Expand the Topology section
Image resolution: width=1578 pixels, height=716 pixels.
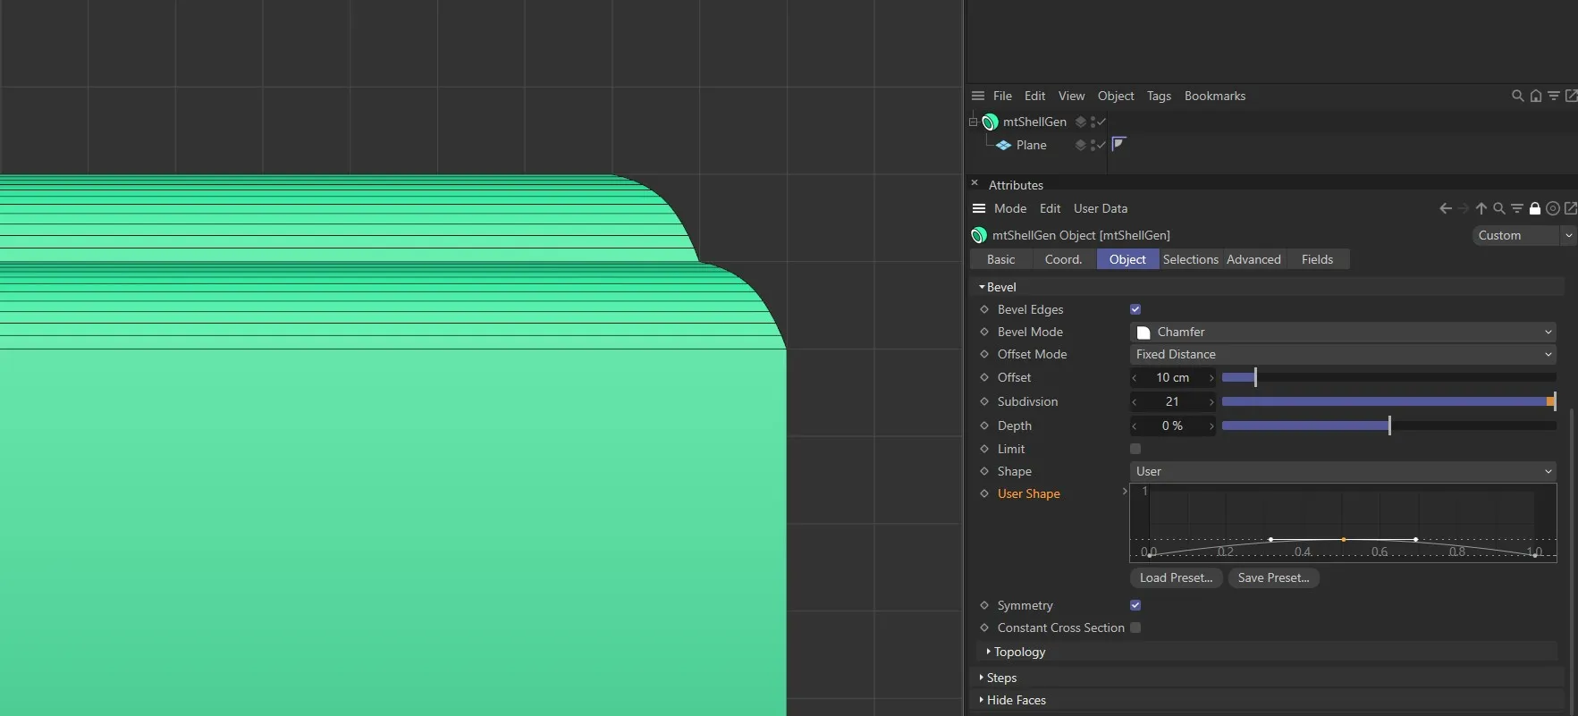pos(1019,652)
